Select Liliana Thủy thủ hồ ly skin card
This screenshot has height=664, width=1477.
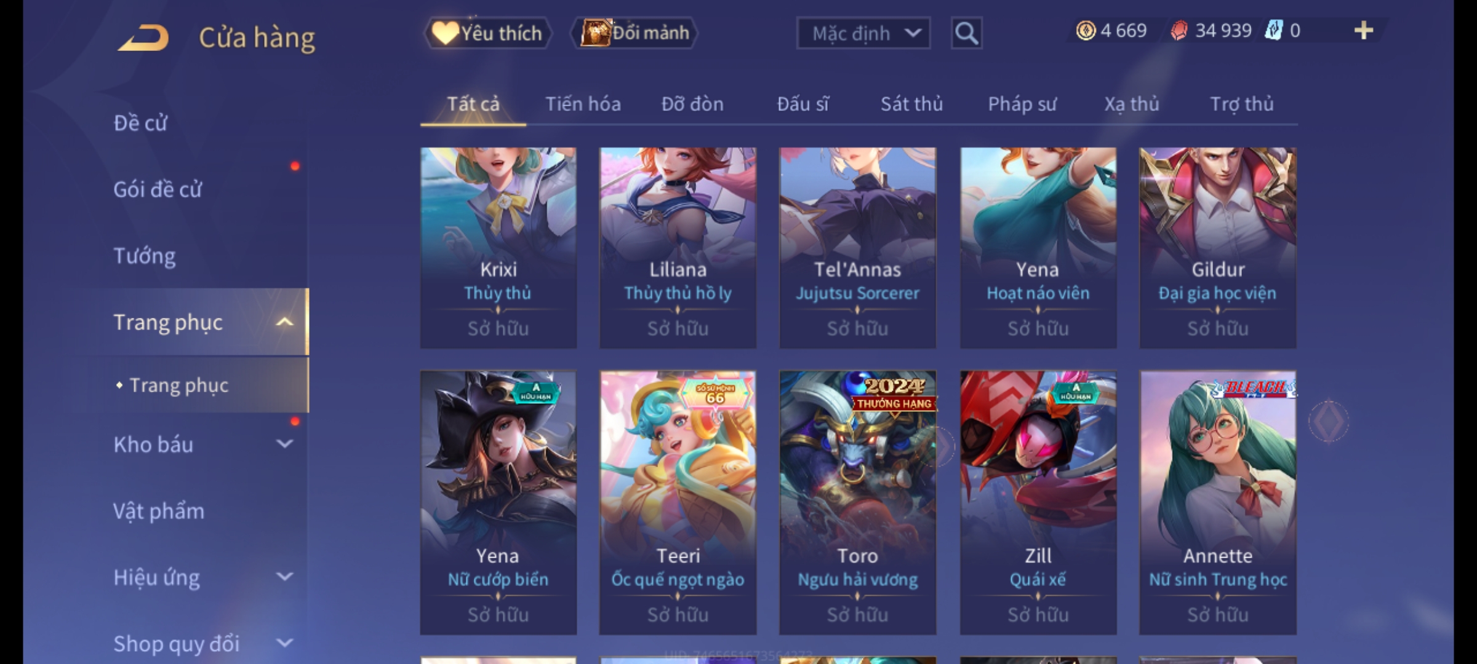678,248
